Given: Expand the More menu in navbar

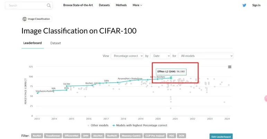Looking at the screenshot, I should tap(137, 5).
